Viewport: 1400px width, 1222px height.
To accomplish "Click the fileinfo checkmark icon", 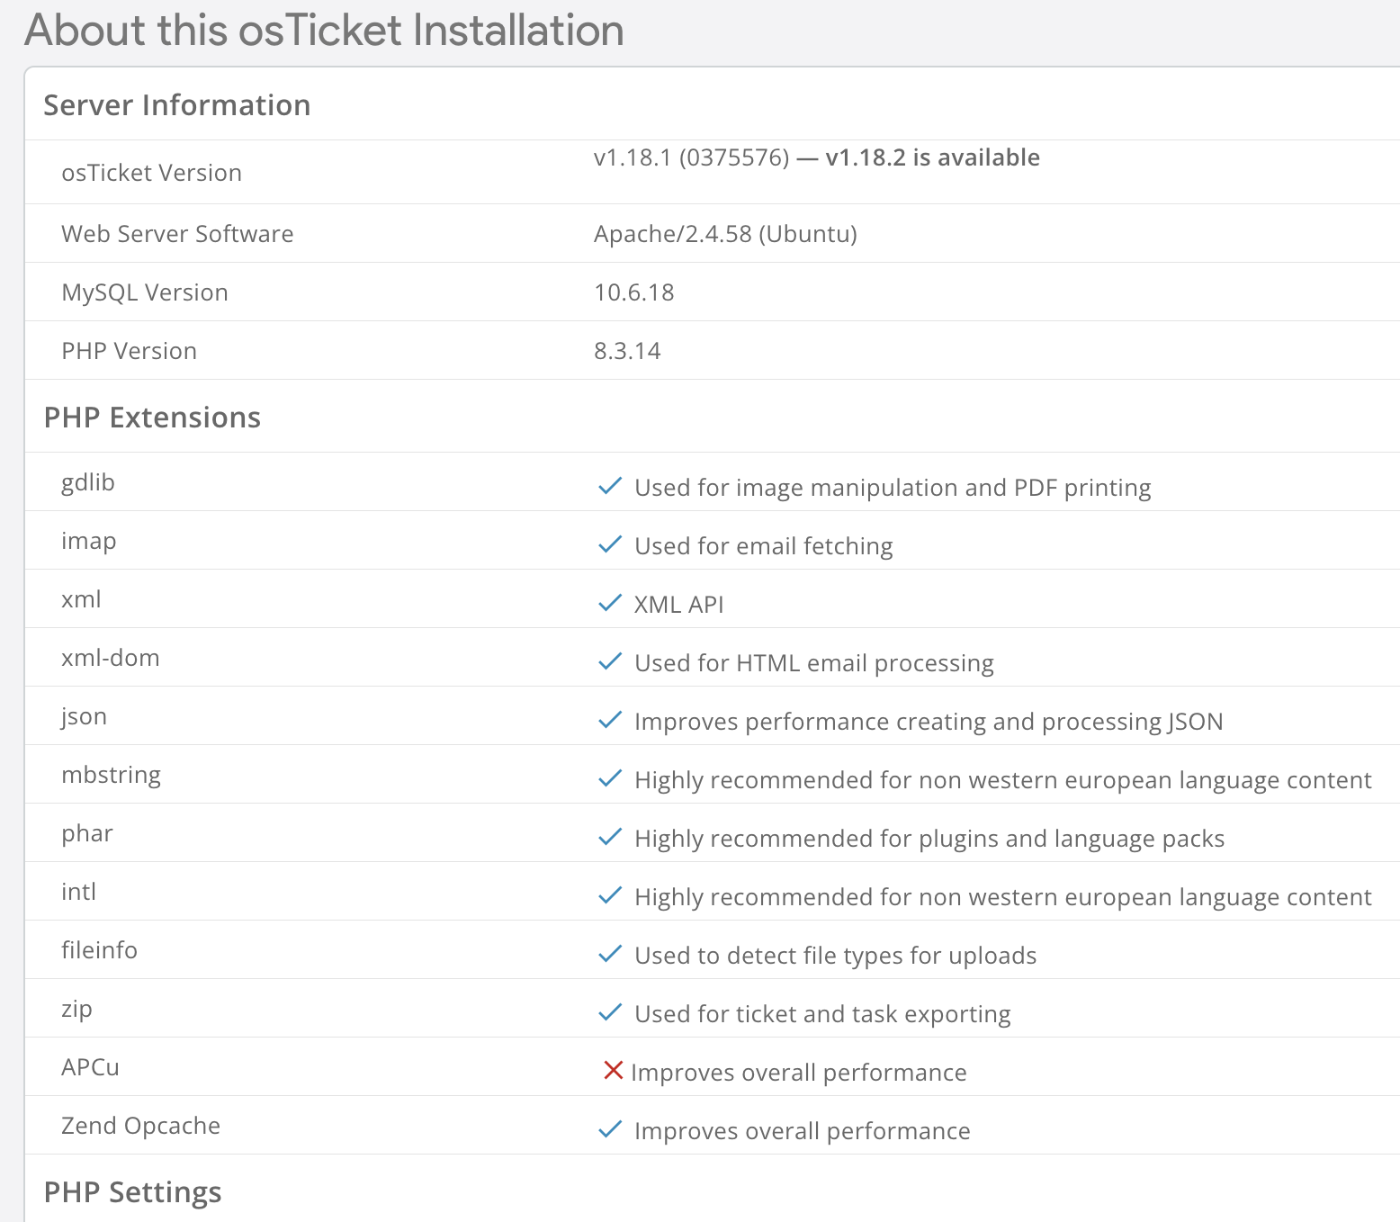I will [610, 955].
